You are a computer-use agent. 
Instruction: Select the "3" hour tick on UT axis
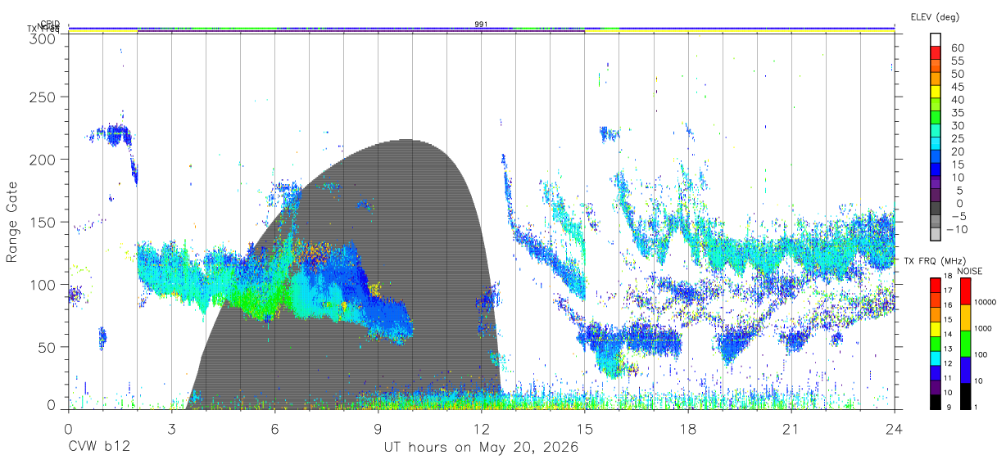[x=171, y=429]
